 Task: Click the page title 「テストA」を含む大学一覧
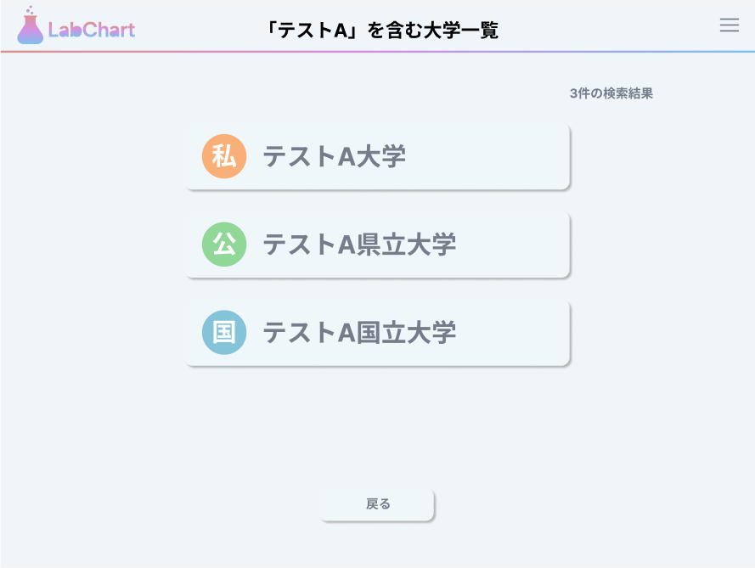[x=383, y=28]
